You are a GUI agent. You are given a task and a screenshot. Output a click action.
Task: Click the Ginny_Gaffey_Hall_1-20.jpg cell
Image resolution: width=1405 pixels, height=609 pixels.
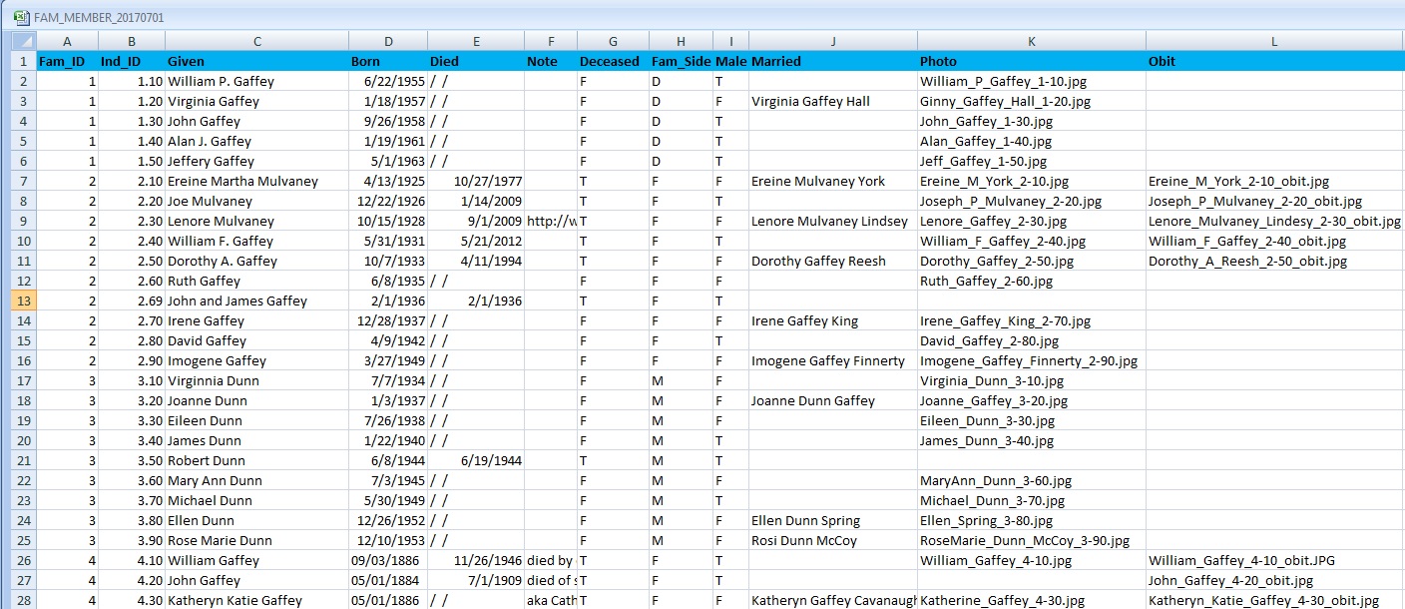coord(1032,101)
